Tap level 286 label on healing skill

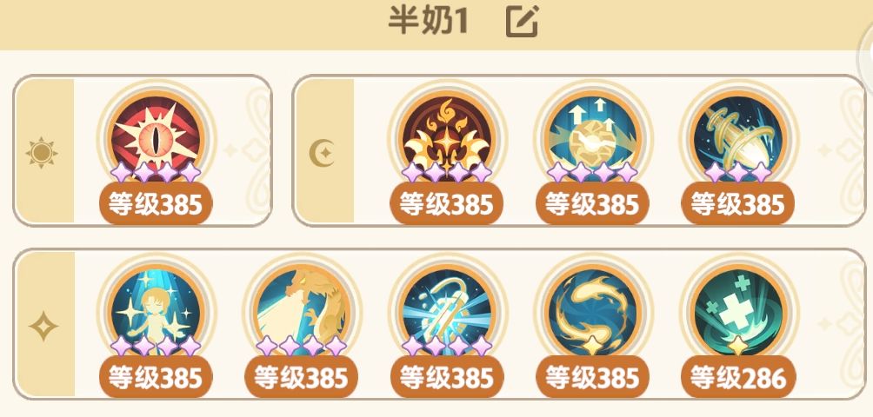click(738, 378)
